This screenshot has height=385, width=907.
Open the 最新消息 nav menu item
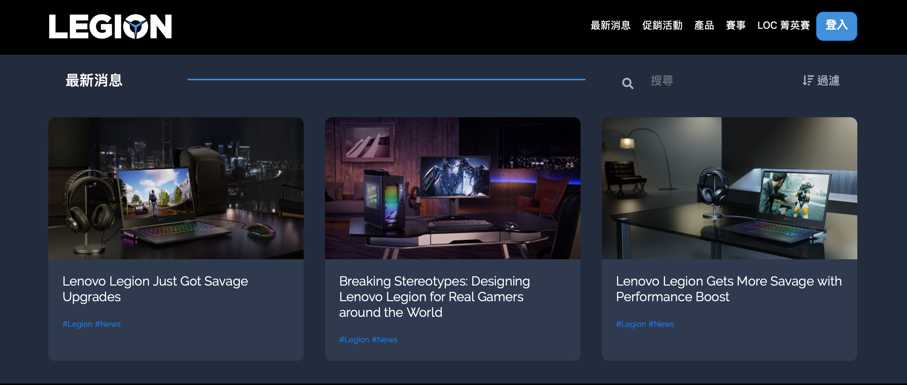(610, 26)
